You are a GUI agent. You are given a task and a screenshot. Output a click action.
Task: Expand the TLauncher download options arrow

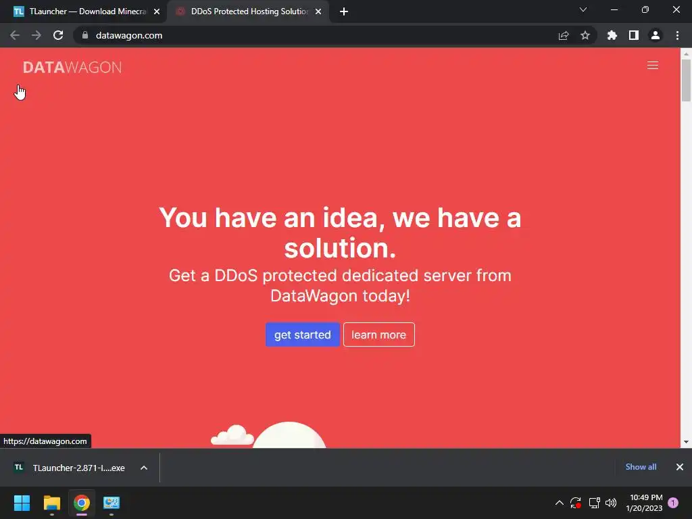pos(144,468)
